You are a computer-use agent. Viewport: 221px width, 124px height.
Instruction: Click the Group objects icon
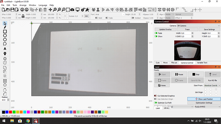click(x=94, y=10)
